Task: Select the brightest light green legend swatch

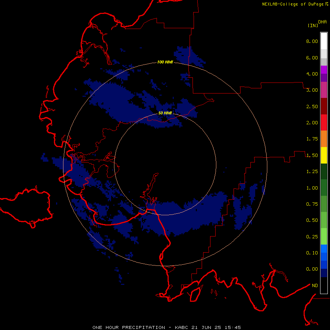Action: pos(324,236)
